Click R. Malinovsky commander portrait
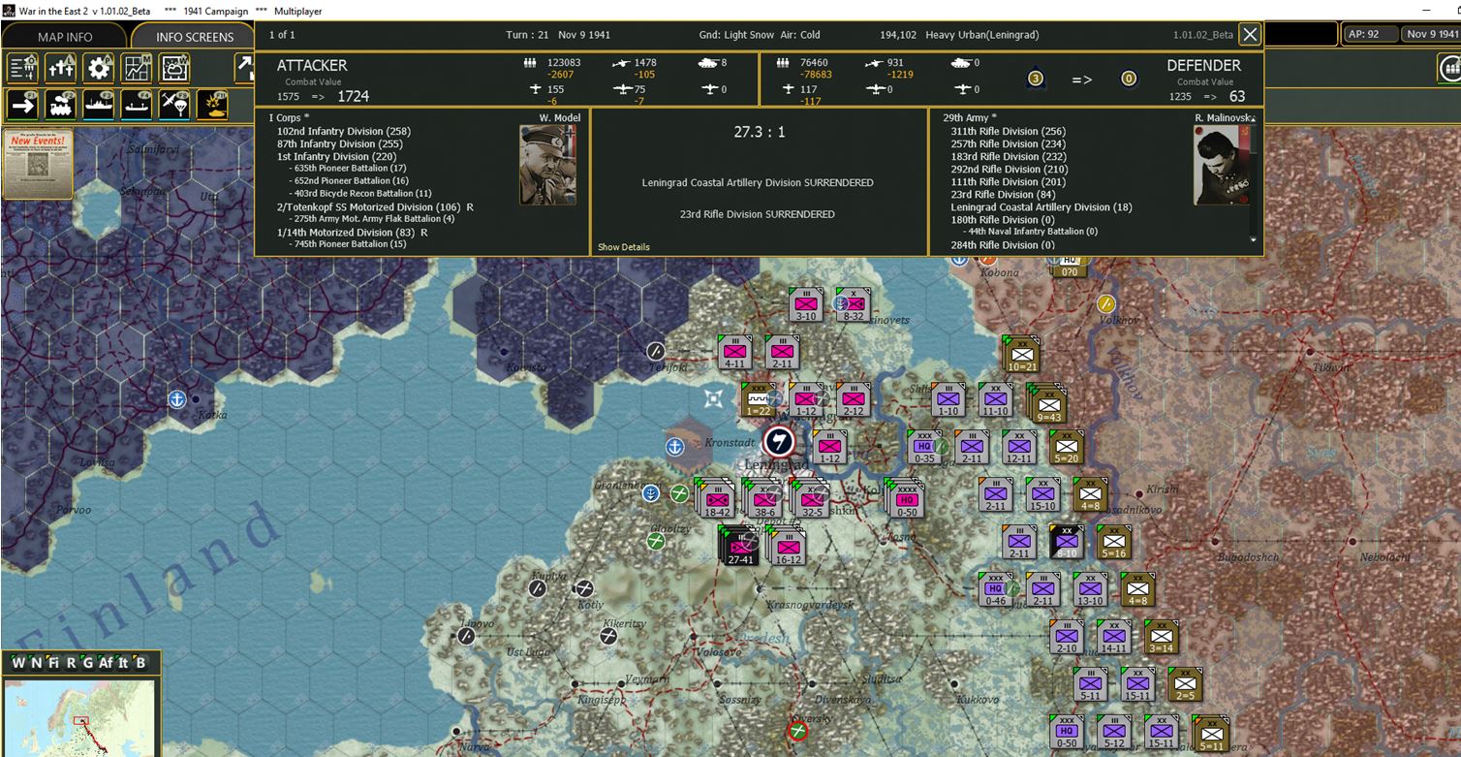This screenshot has width=1461, height=757. [1222, 165]
